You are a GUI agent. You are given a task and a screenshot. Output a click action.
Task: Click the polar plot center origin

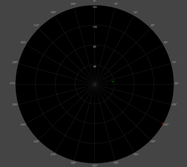pyautogui.click(x=95, y=84)
